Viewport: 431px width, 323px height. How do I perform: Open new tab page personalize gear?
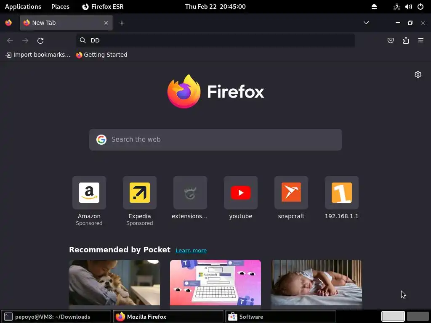[x=418, y=74]
